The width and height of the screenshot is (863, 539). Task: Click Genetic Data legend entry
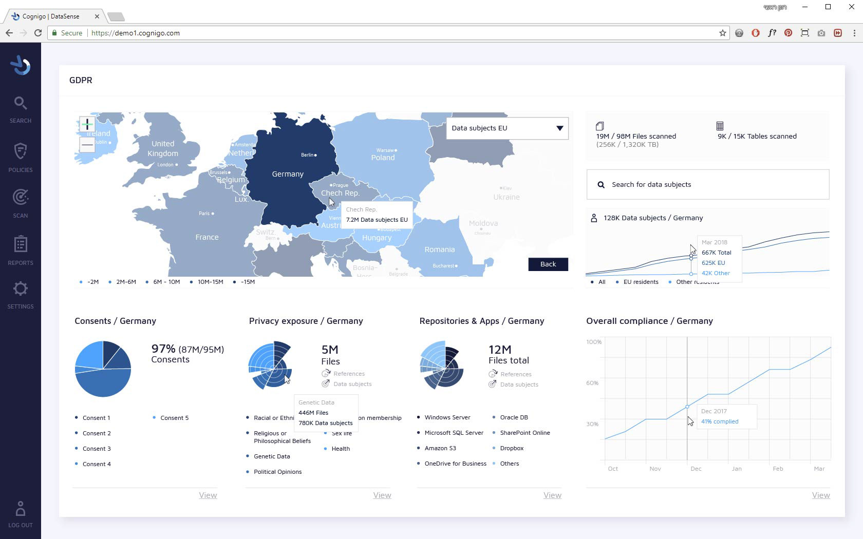coord(268,456)
